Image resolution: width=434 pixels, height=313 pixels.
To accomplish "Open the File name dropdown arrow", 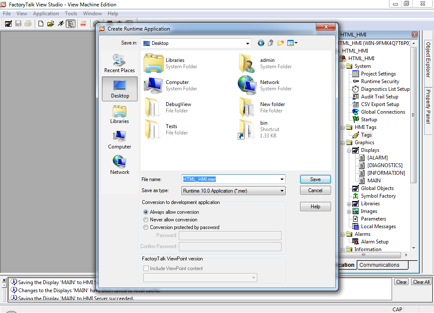I will tap(282, 179).
